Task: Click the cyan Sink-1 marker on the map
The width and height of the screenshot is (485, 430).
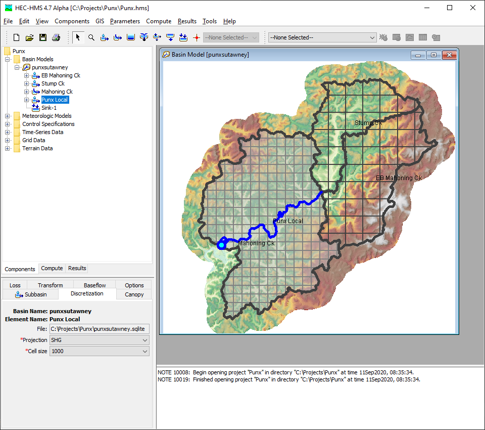Action: coord(221,245)
